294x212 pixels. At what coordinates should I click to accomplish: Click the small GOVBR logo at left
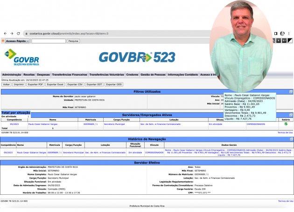click(x=22, y=57)
